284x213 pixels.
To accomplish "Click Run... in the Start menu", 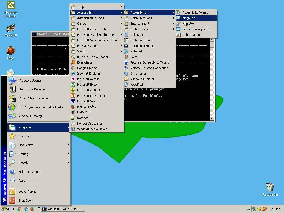I will point(39,181).
